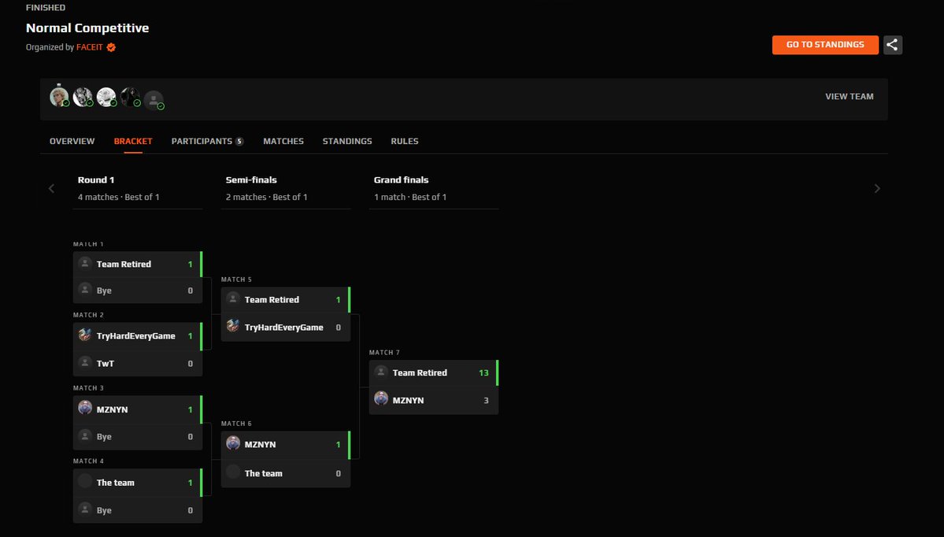
Task: Click the participants count badge 5
Action: click(x=239, y=142)
